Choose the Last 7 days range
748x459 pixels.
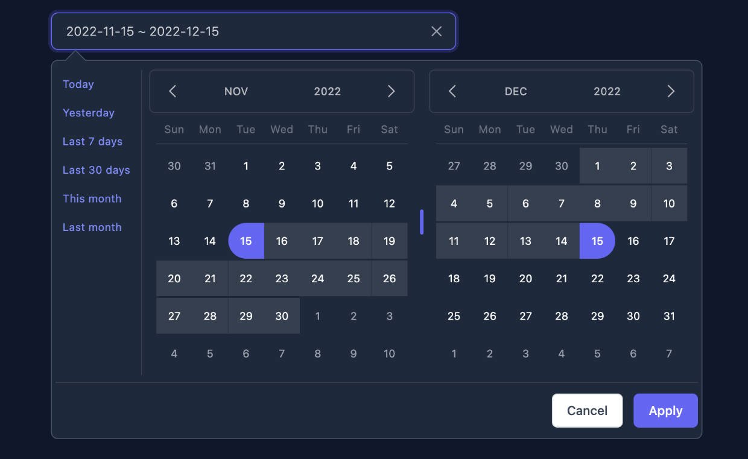pos(92,141)
